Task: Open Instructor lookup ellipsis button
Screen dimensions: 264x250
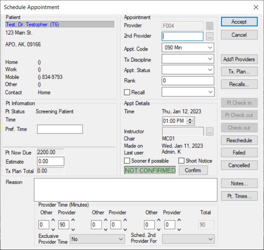Action: click(x=210, y=132)
